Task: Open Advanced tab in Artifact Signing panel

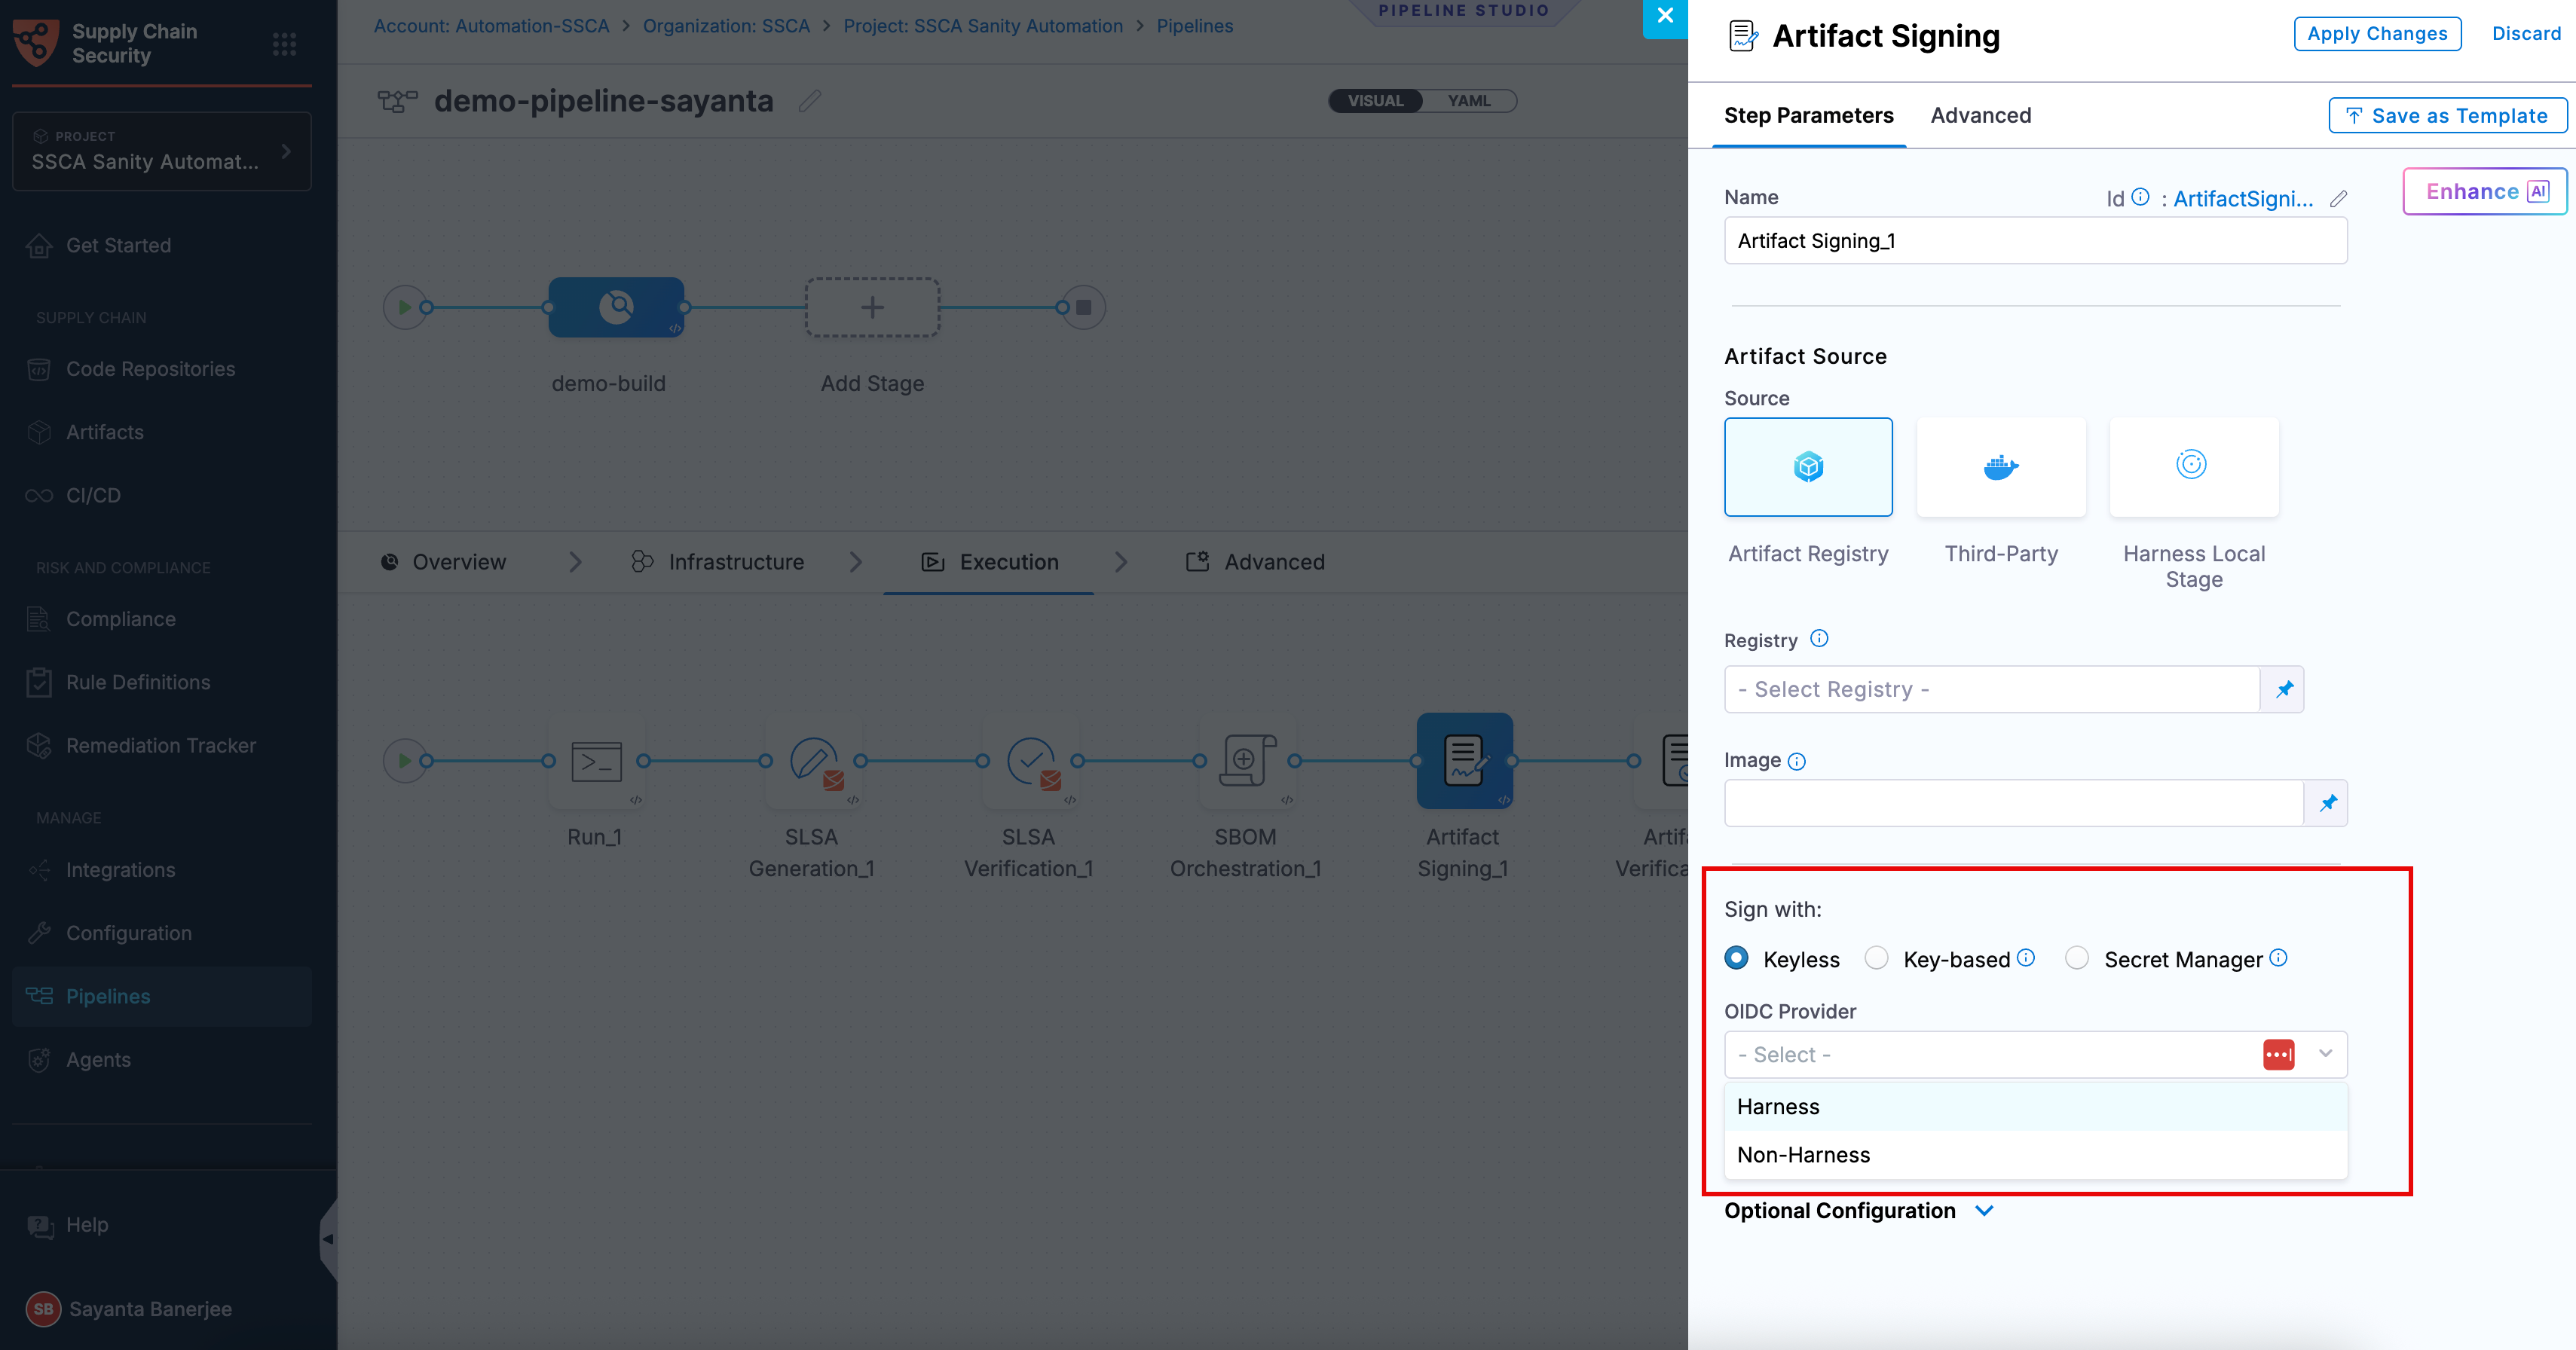Action: [x=1980, y=116]
